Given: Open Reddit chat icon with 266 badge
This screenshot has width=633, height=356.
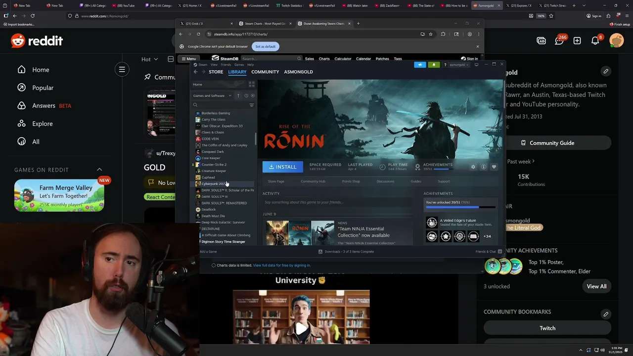Looking at the screenshot, I should coord(559,41).
